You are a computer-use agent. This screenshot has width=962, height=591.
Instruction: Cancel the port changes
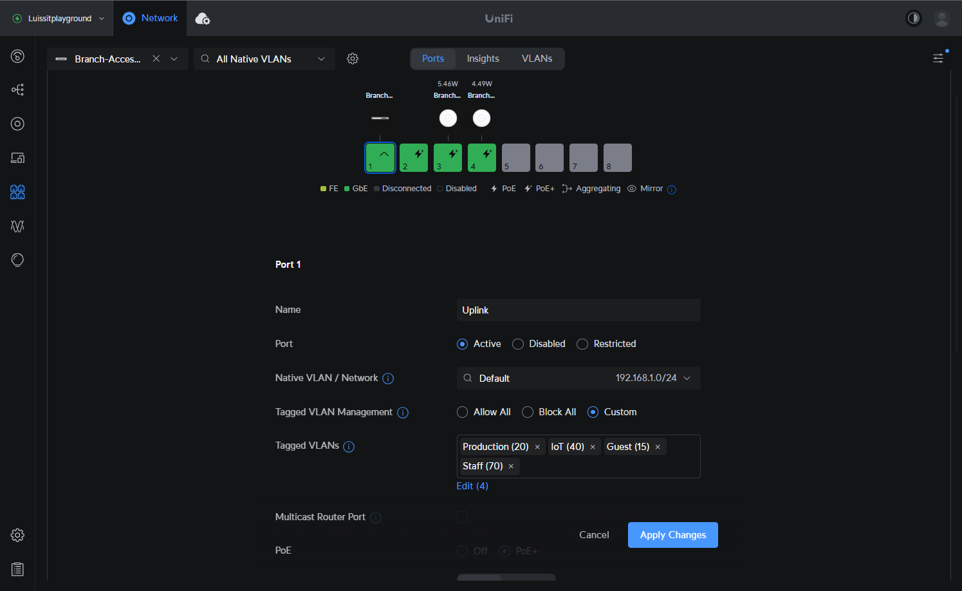coord(594,535)
